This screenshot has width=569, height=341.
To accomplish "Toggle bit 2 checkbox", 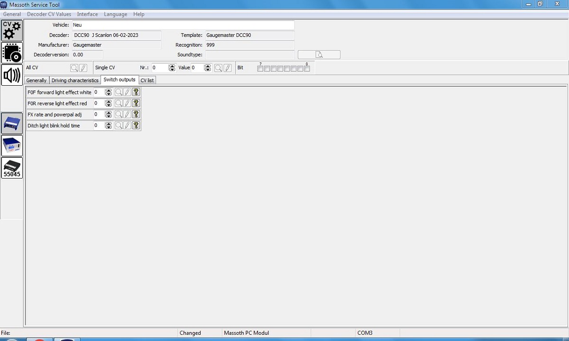I will [294, 69].
